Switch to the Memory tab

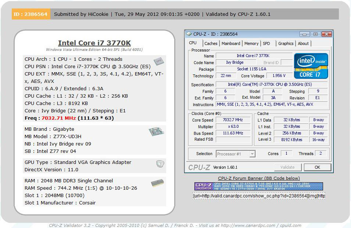251,43
